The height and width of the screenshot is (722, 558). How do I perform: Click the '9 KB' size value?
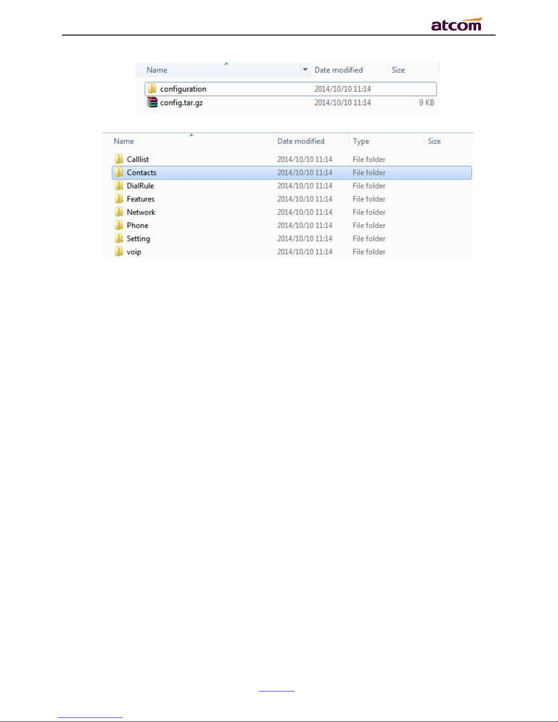[x=426, y=102]
